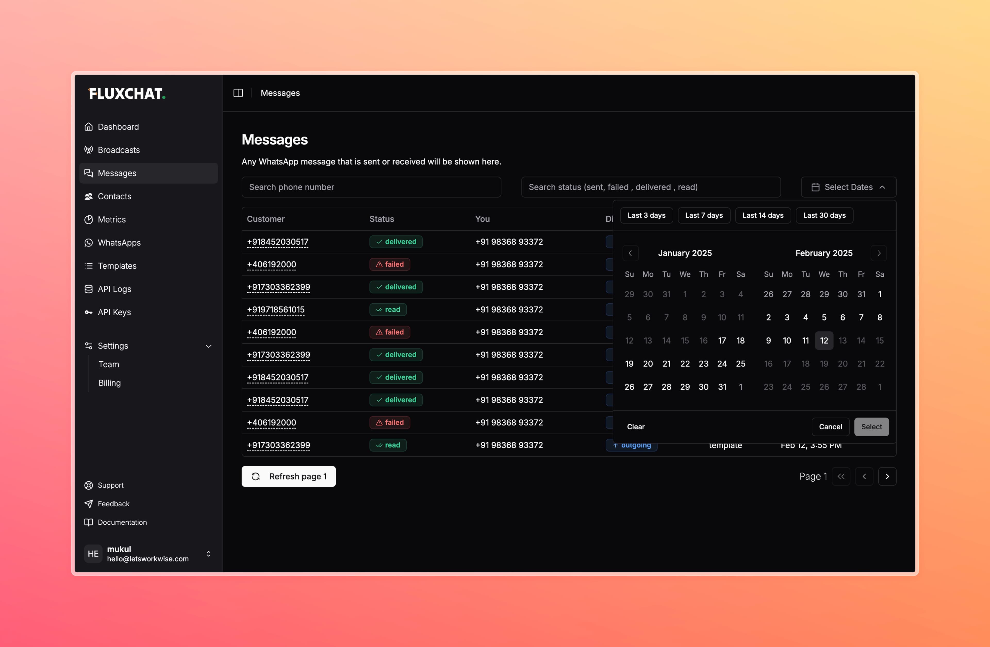Open WhatsApps section icon
The image size is (990, 647).
pyautogui.click(x=89, y=243)
